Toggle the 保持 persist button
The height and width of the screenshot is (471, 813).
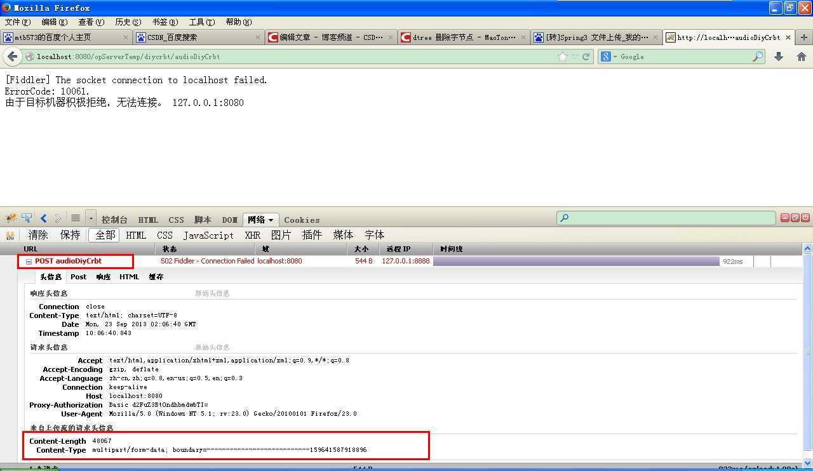point(70,235)
